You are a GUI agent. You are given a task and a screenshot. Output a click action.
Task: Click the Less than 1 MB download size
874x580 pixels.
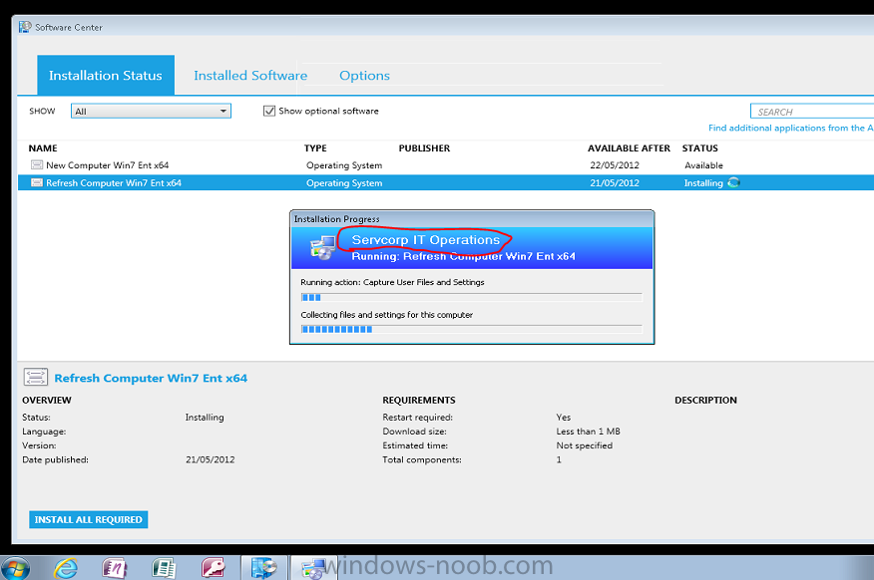pyautogui.click(x=588, y=432)
